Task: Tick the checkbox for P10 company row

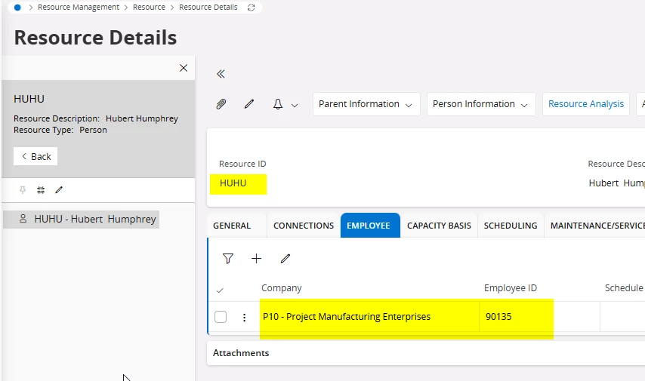Action: coord(221,317)
